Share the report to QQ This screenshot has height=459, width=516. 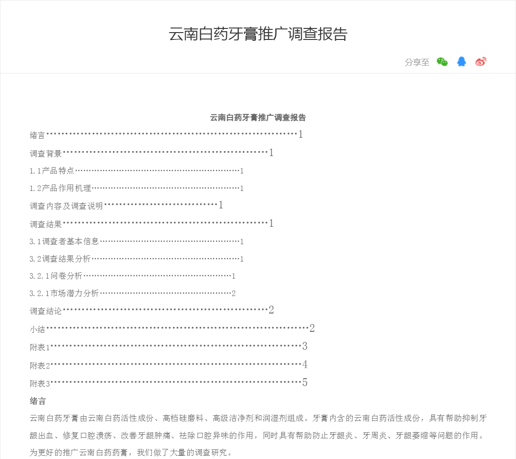tap(461, 62)
